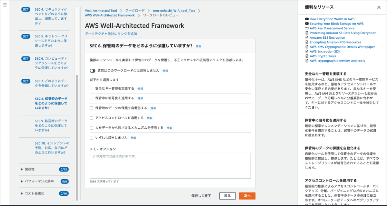387x206 pixels.
Task: Click 情報 link for 保管中に暗号化を適用する
Action: pos(140,98)
